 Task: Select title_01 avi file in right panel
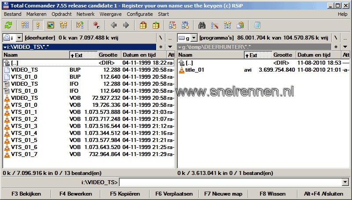point(264,70)
